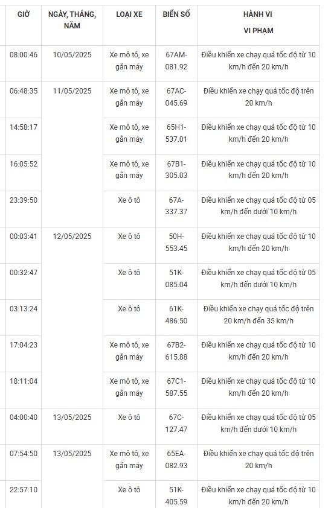334x508 pixels.
Task: Select plate number 67C-127.47
Action: pyautogui.click(x=176, y=423)
